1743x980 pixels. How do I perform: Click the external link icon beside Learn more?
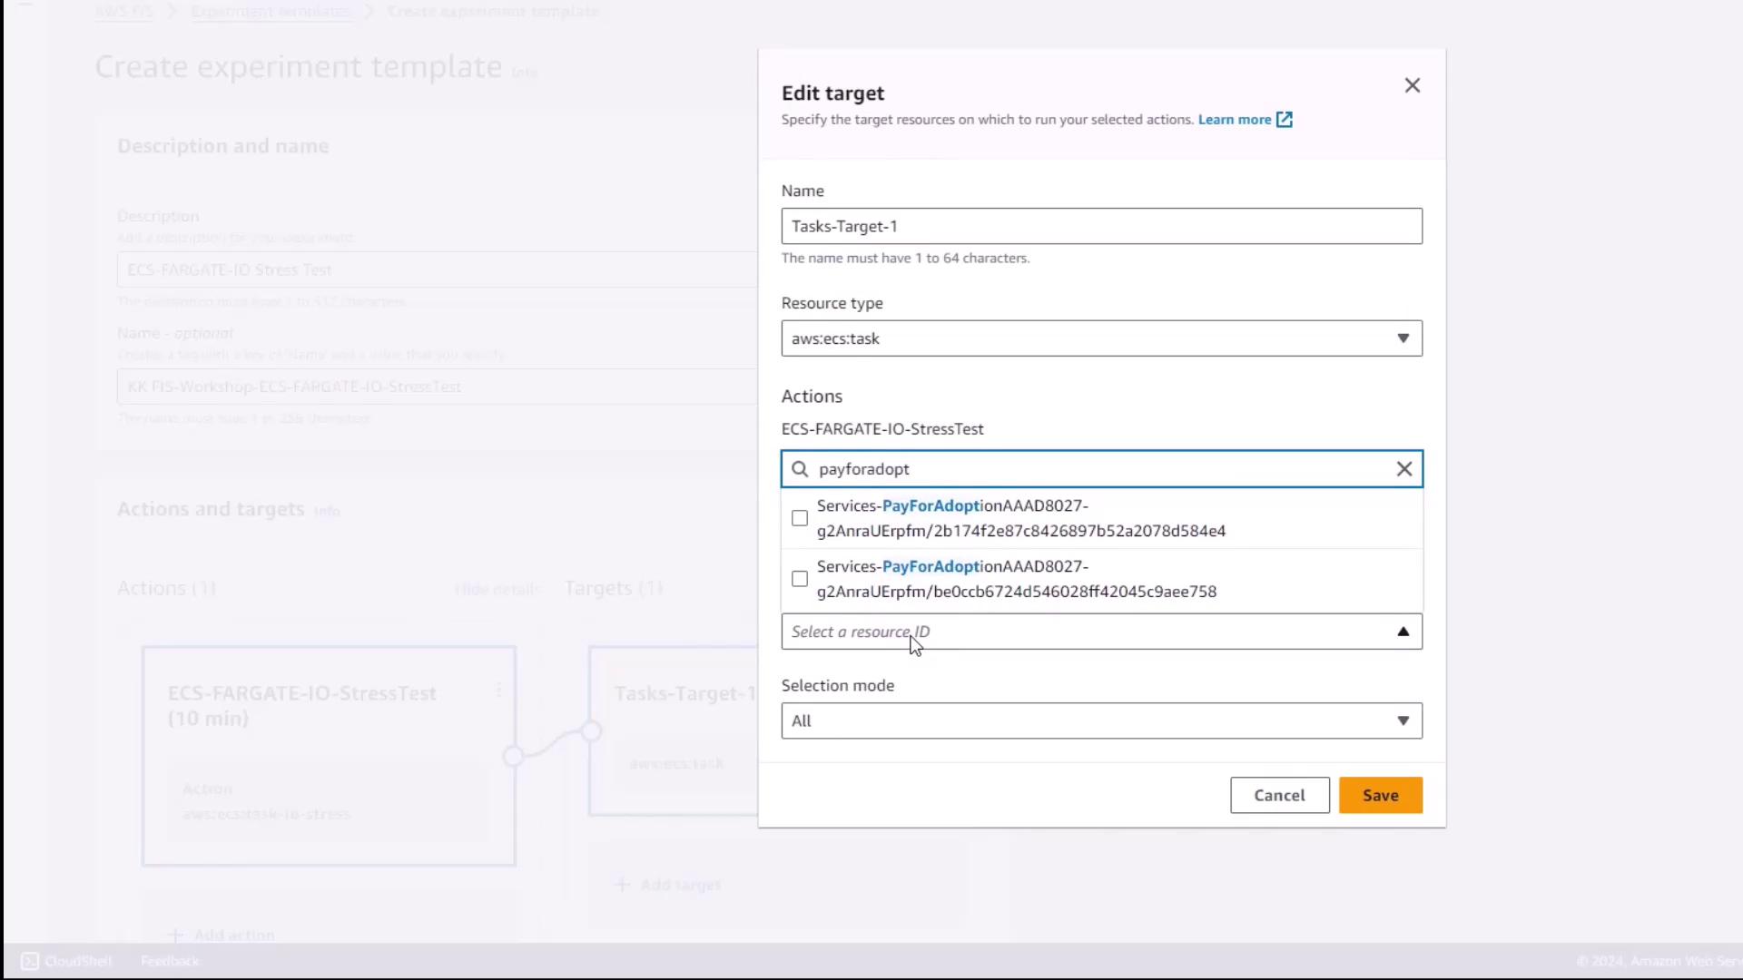(1284, 120)
